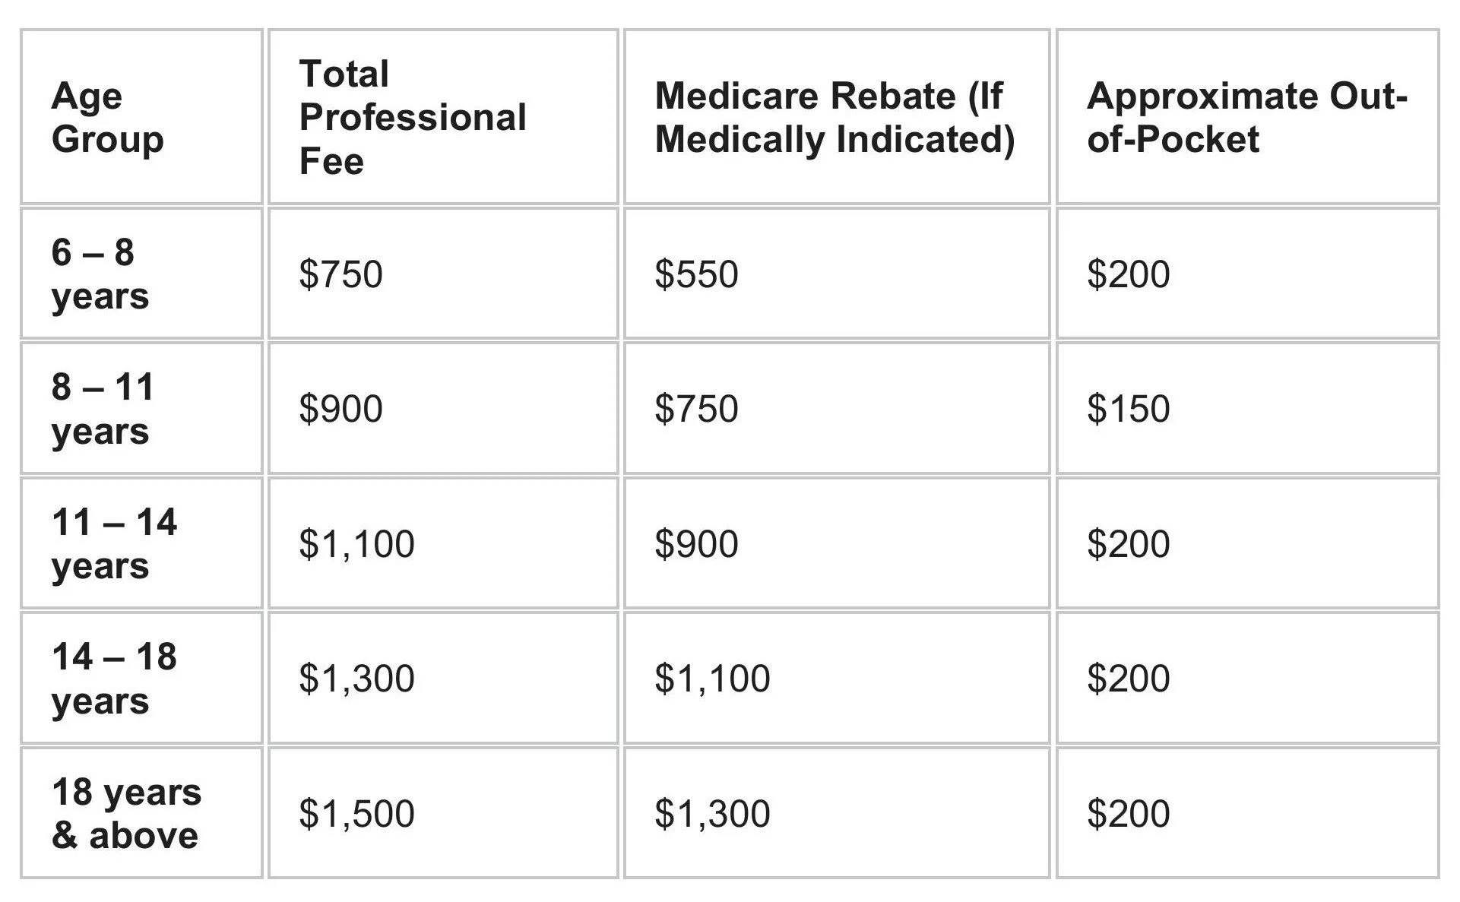Select the $750 Medicare rebate cell
Viewport: 1460px width, 902px height.
696,409
